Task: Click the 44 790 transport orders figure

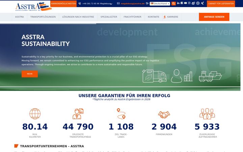Action: coord(78,127)
